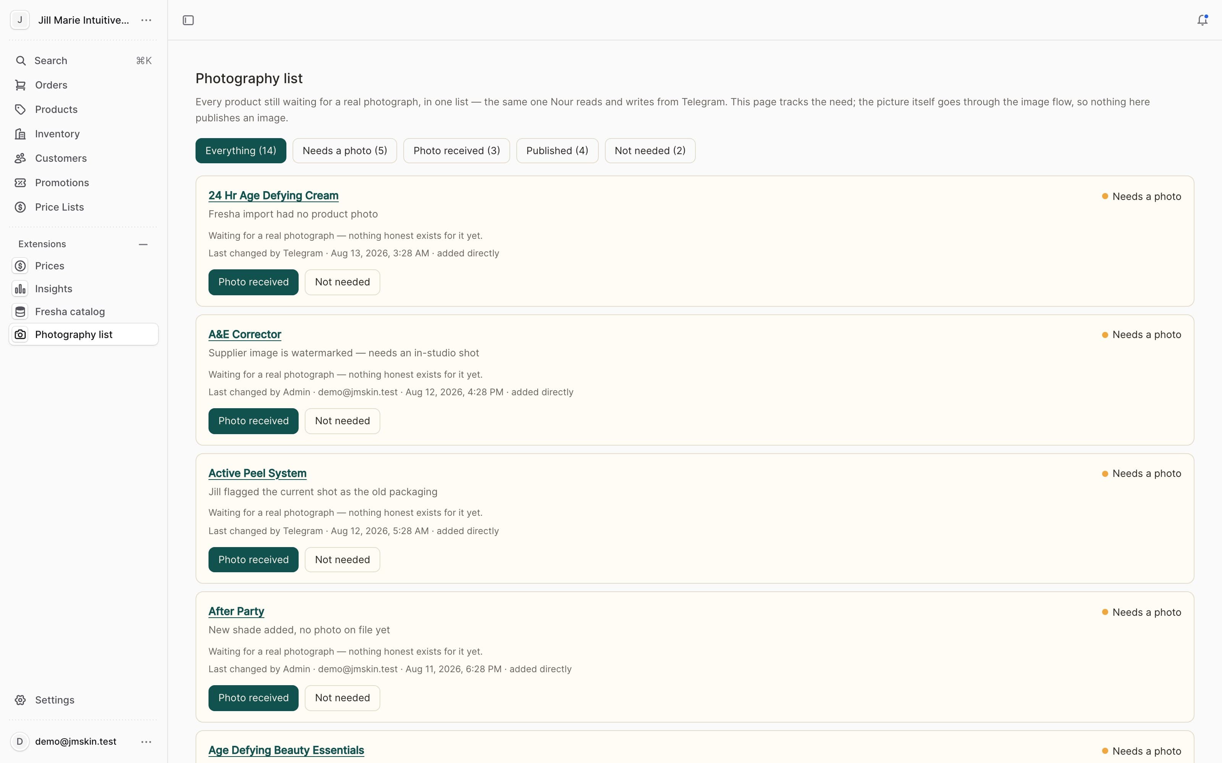The height and width of the screenshot is (763, 1222).
Task: Click the Insights bar chart icon
Action: pos(20,289)
